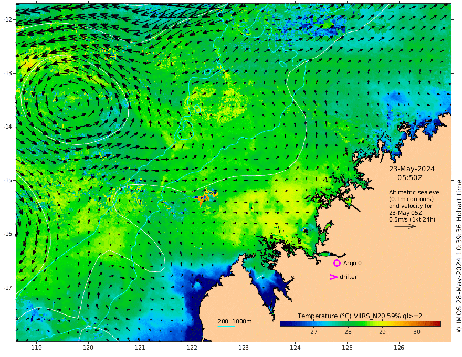Click the longitude tick label 120

88,348
